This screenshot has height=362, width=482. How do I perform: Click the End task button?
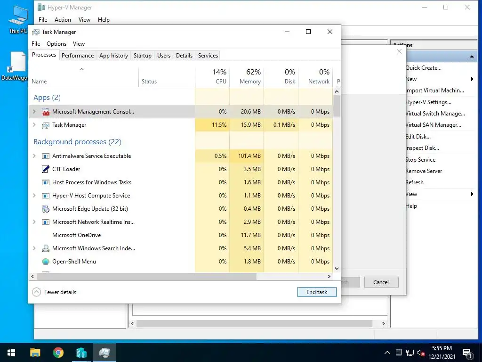coord(317,292)
